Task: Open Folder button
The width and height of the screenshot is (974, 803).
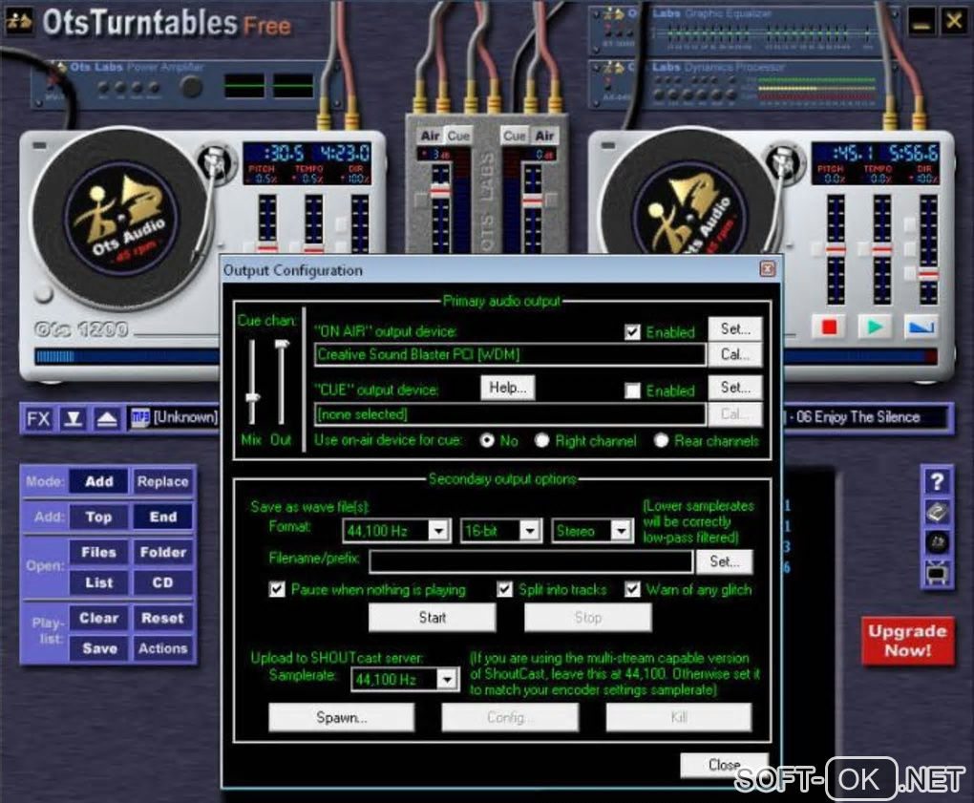Action: click(x=162, y=552)
